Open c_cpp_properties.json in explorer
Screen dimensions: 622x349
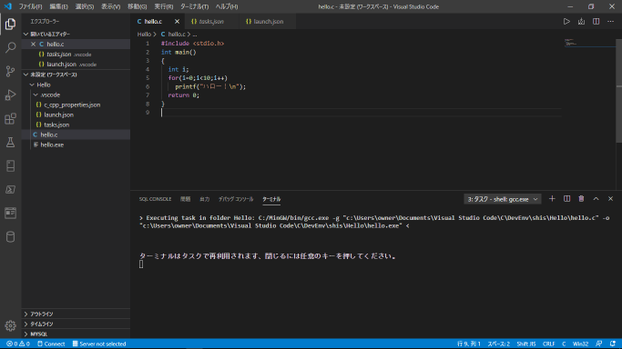[x=72, y=105]
